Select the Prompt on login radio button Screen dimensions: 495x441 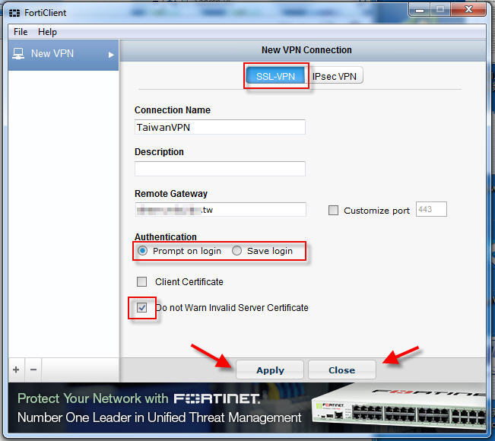142,251
